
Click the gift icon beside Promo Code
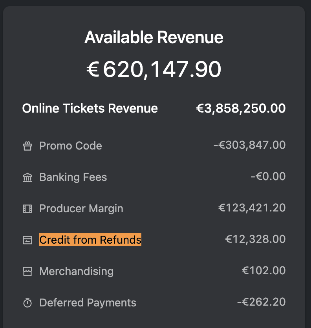(27, 146)
